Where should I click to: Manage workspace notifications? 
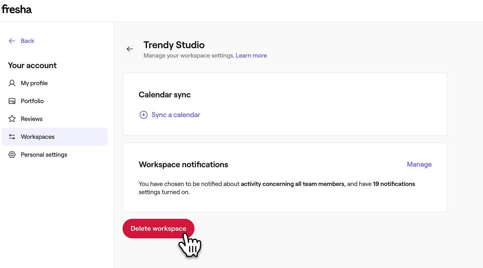tap(419, 164)
